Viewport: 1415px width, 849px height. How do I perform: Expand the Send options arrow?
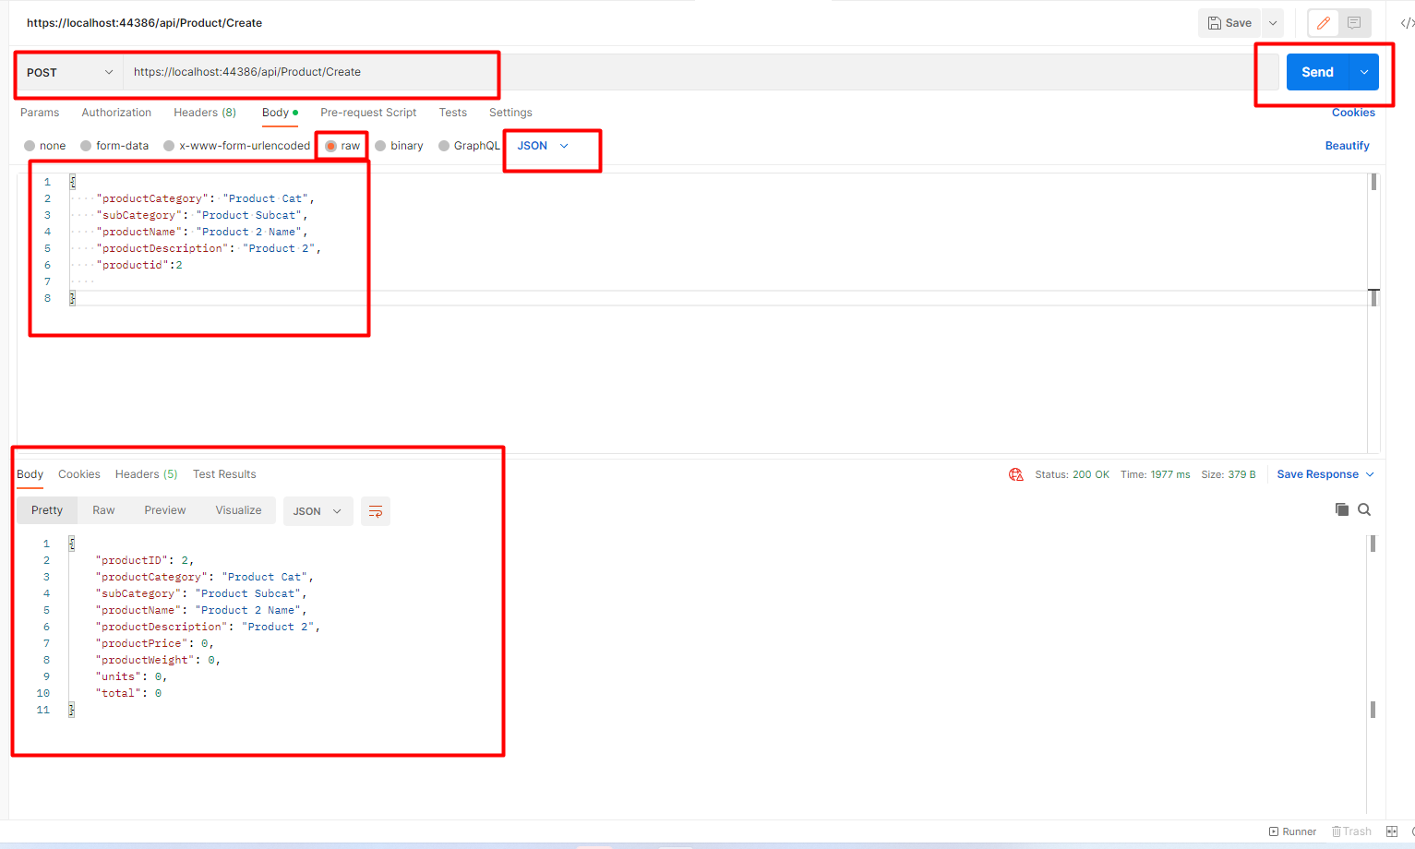1364,72
